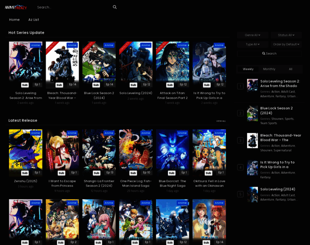Screen dimensions: 310x245
Task: Select the Weekly ranking tab
Action: pos(248,69)
